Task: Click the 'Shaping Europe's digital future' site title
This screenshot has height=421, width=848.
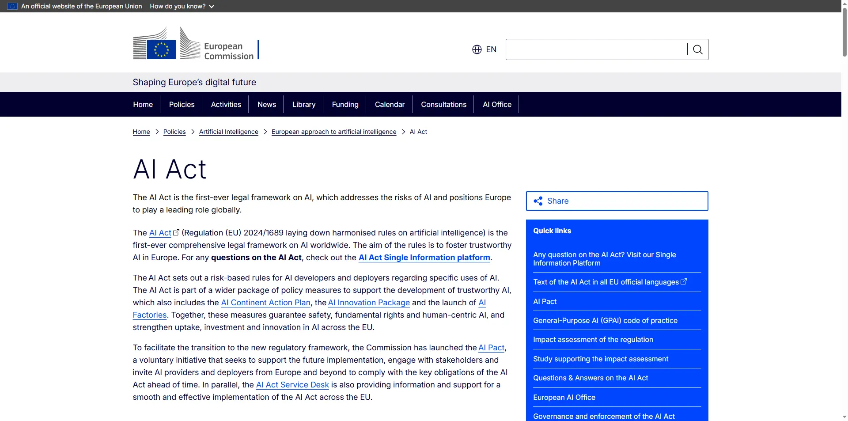Action: point(194,82)
